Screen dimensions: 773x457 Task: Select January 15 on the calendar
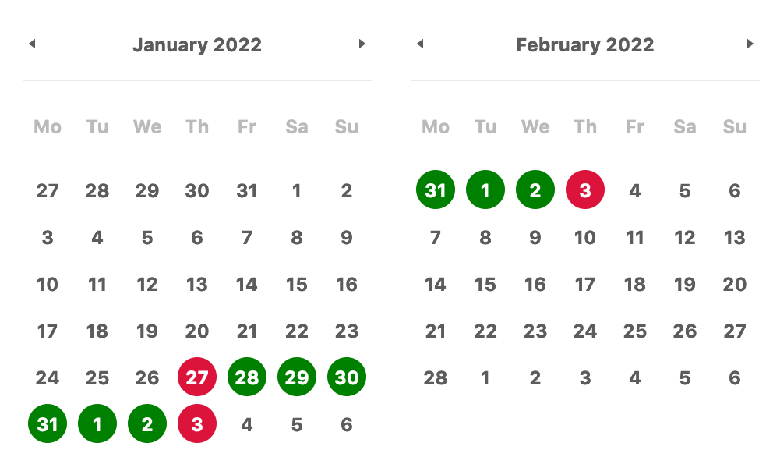[x=297, y=284]
